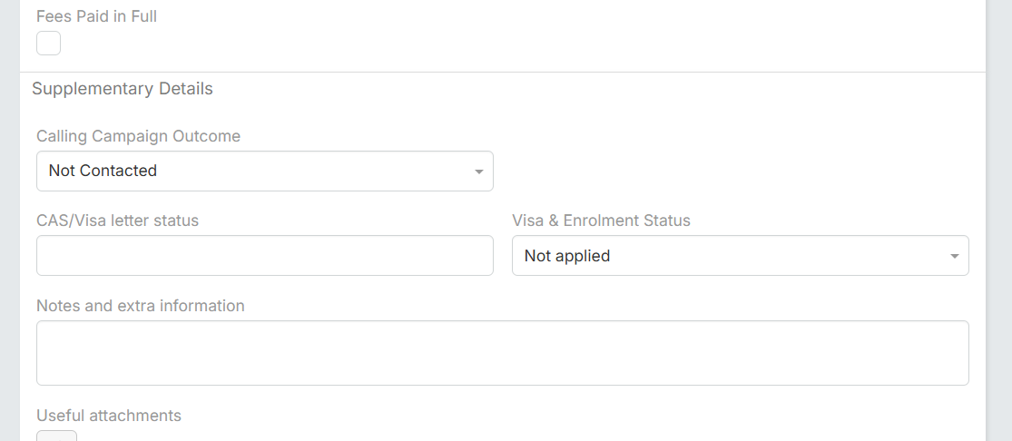Click the Visa & Enrolment Status arrow

click(954, 257)
